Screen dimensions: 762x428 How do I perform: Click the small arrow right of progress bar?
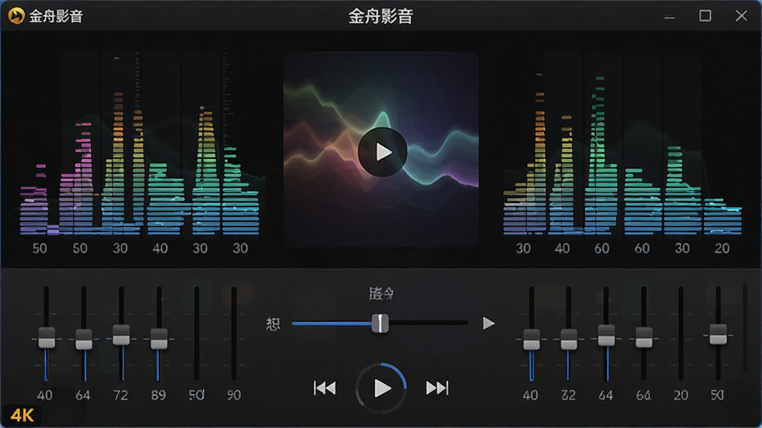coord(488,323)
